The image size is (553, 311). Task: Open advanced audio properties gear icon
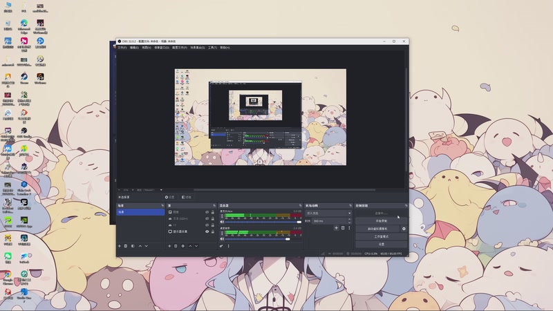pos(221,246)
